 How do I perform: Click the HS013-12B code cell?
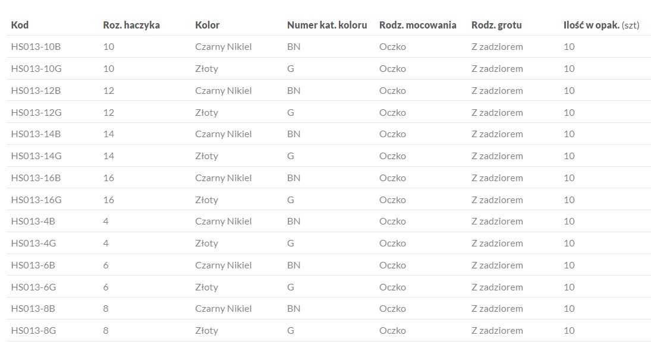36,90
